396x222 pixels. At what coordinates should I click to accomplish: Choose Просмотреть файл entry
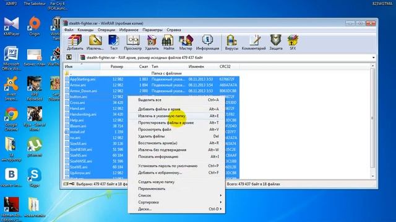pyautogui.click(x=176, y=129)
